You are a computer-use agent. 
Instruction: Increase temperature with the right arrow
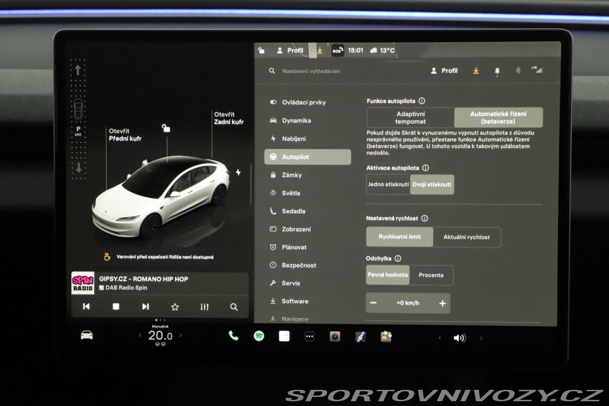(x=180, y=336)
